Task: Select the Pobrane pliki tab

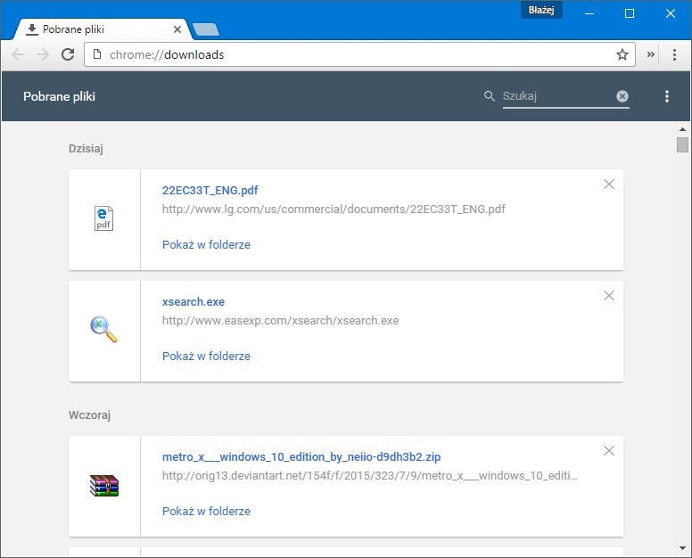Action: point(102,29)
